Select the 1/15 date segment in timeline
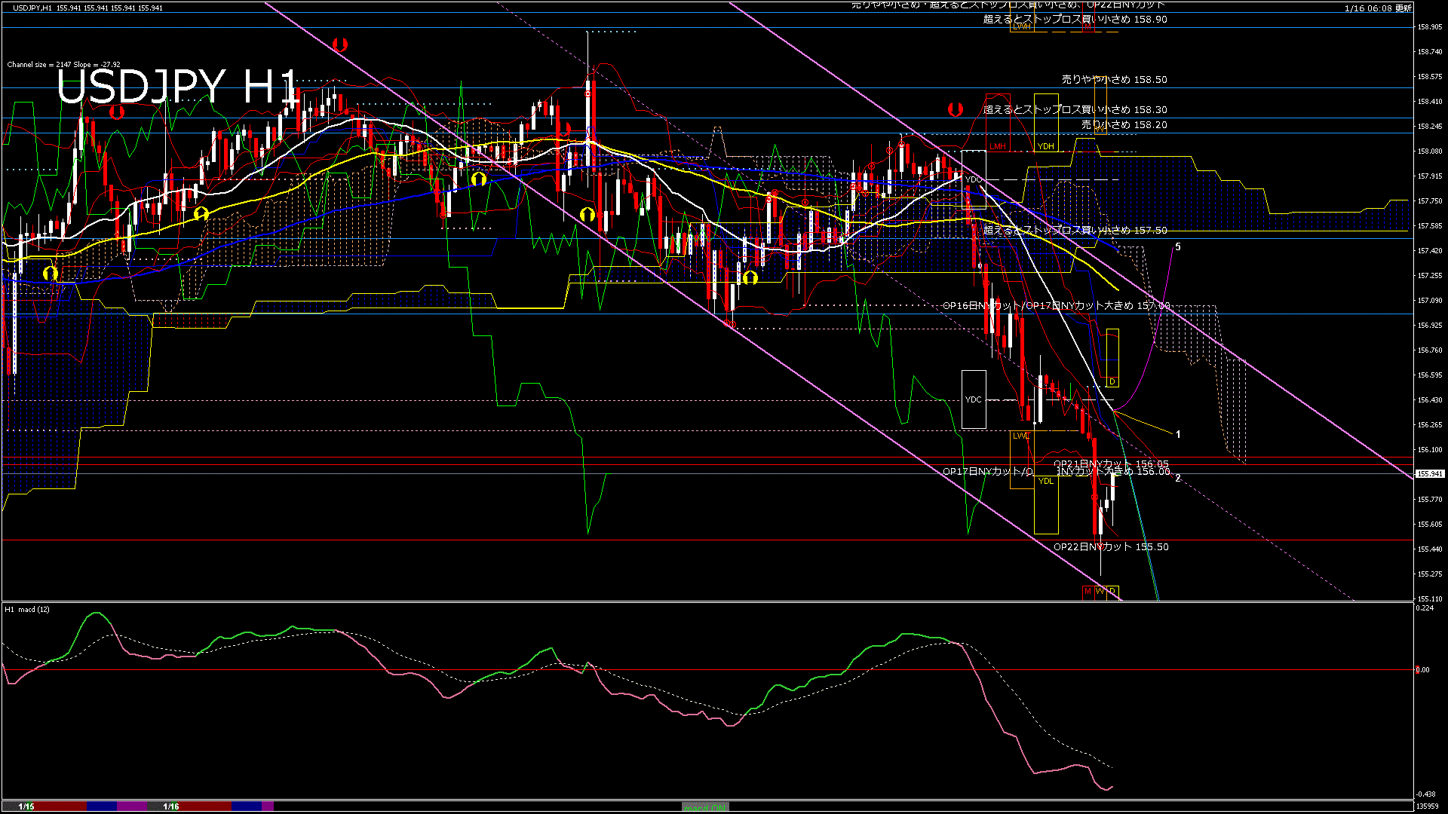This screenshot has width=1448, height=814. click(x=26, y=806)
